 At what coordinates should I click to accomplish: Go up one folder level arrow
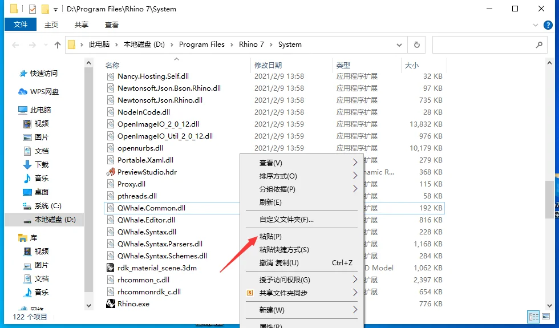[x=58, y=44]
